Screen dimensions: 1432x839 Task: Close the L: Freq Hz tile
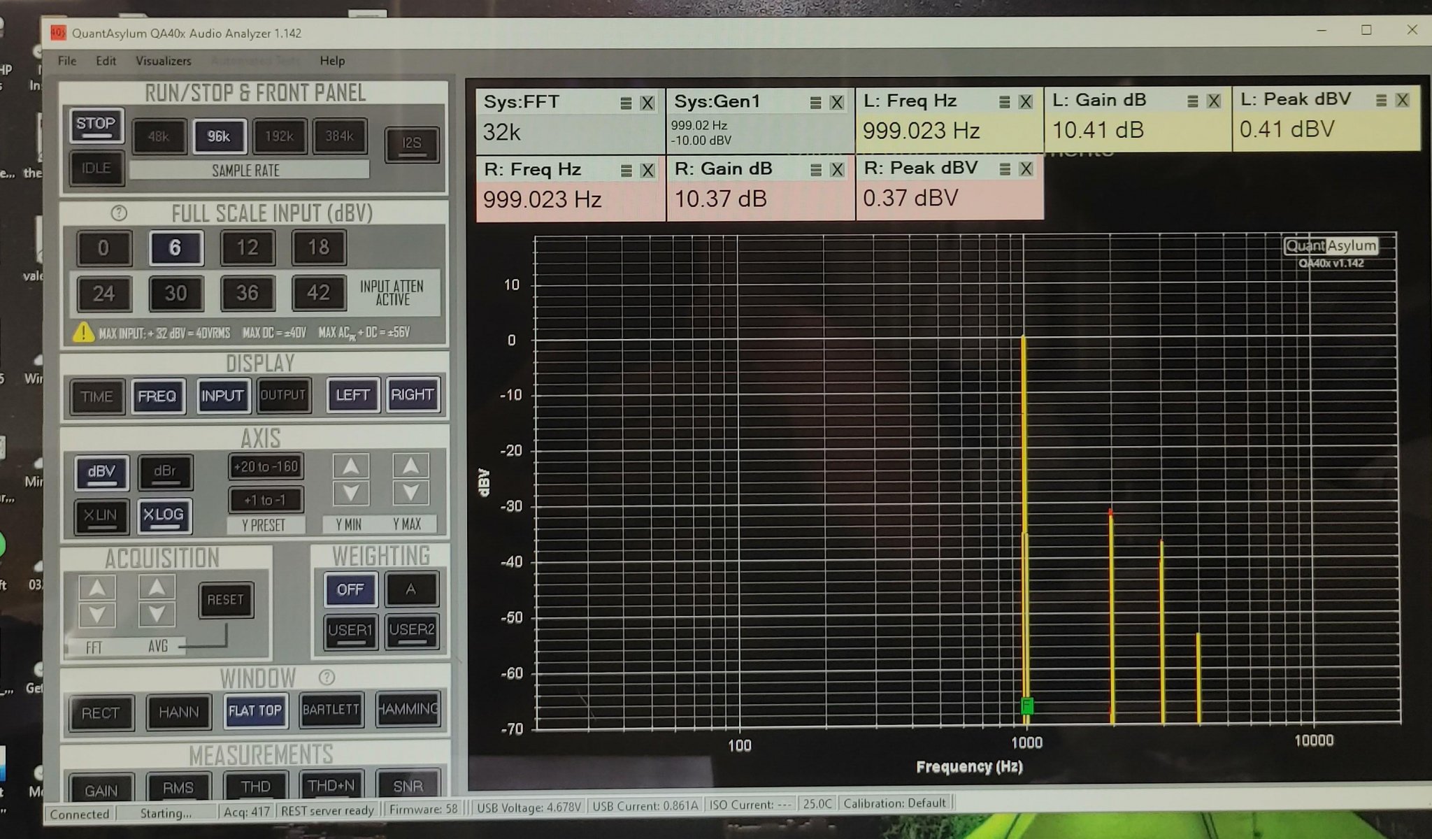point(1025,102)
